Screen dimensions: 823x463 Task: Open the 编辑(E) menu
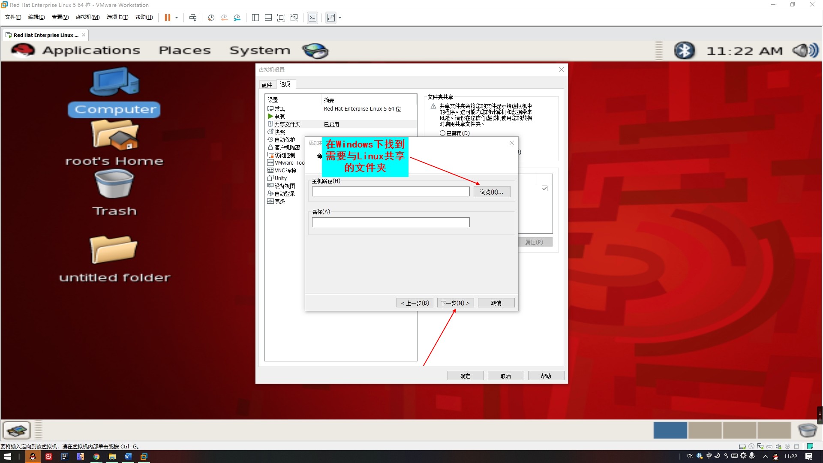36,17
